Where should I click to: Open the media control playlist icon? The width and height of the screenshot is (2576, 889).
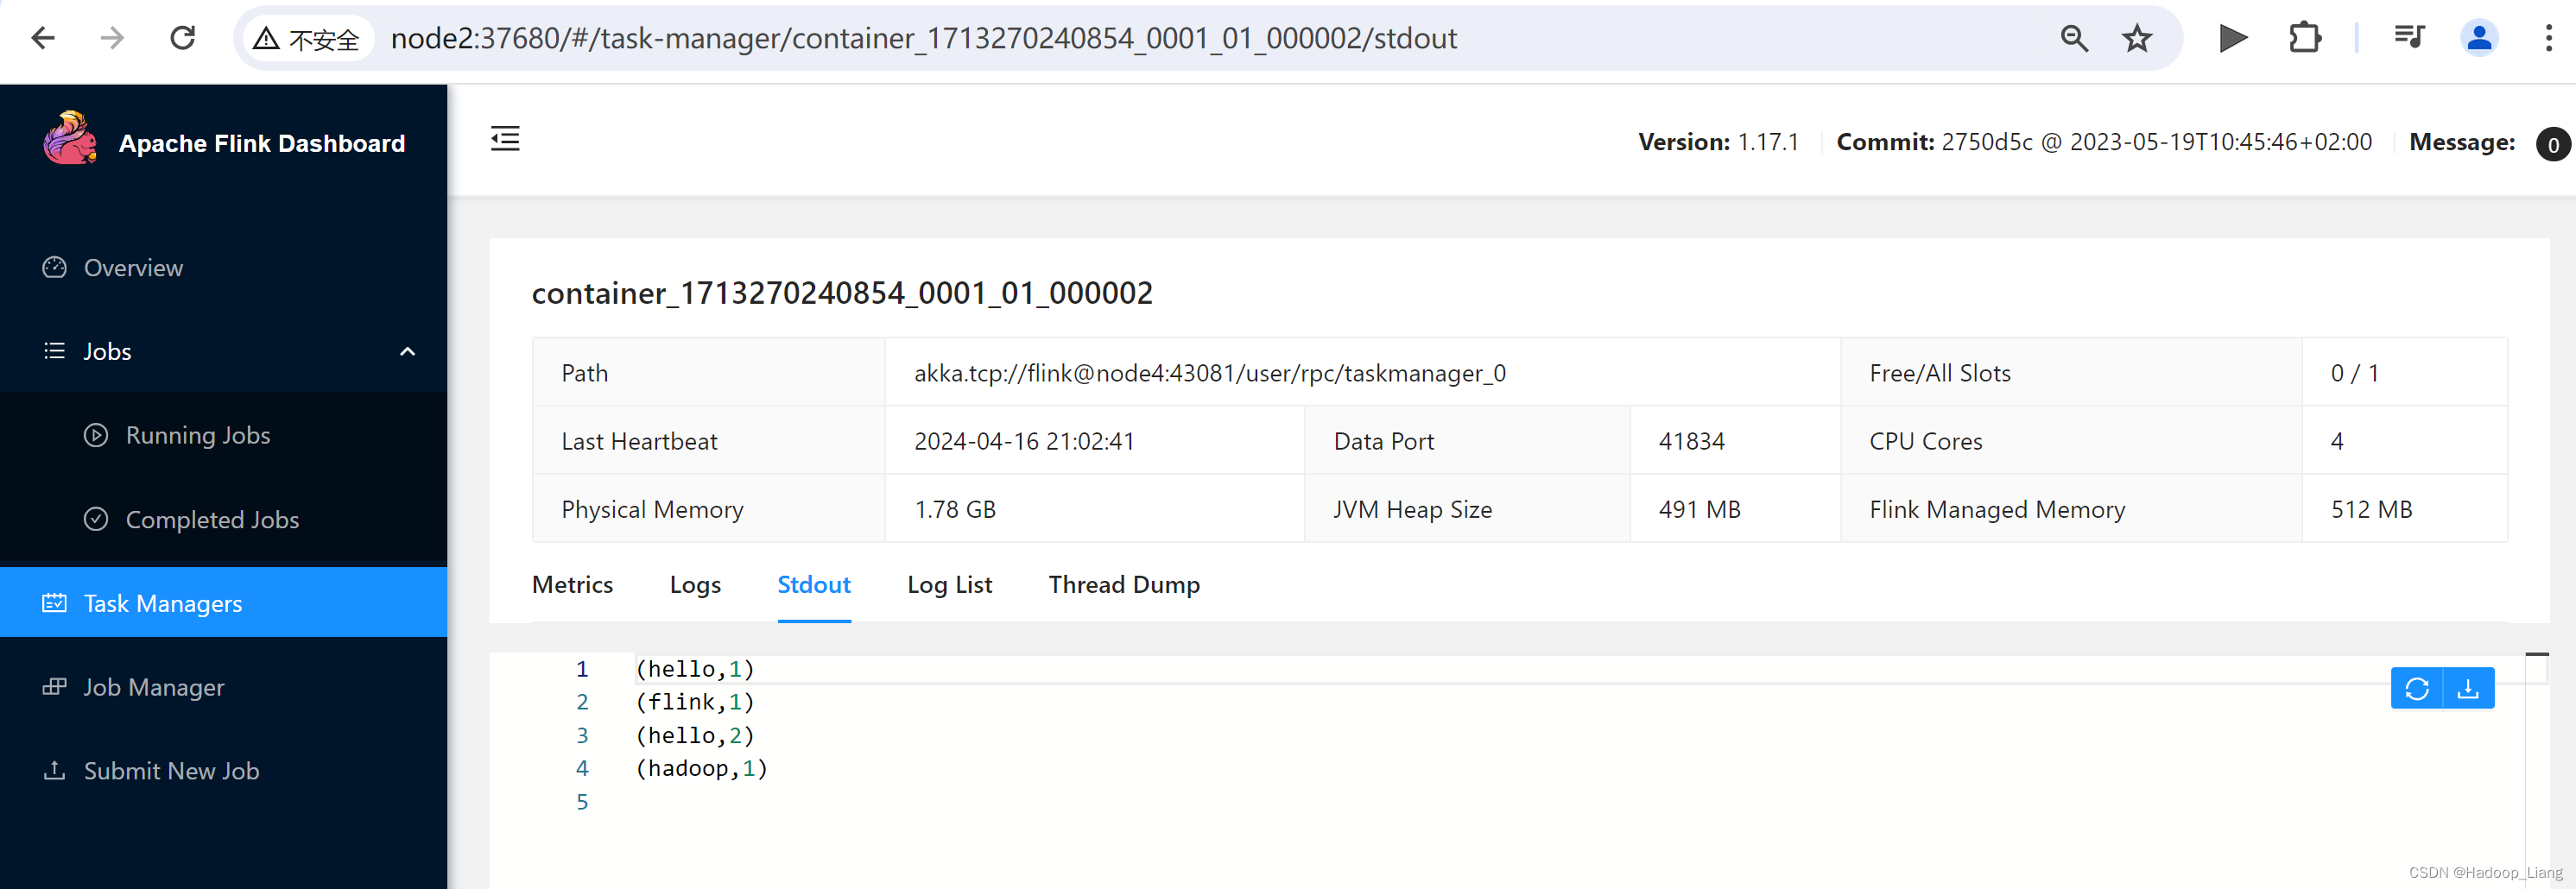click(x=2409, y=38)
